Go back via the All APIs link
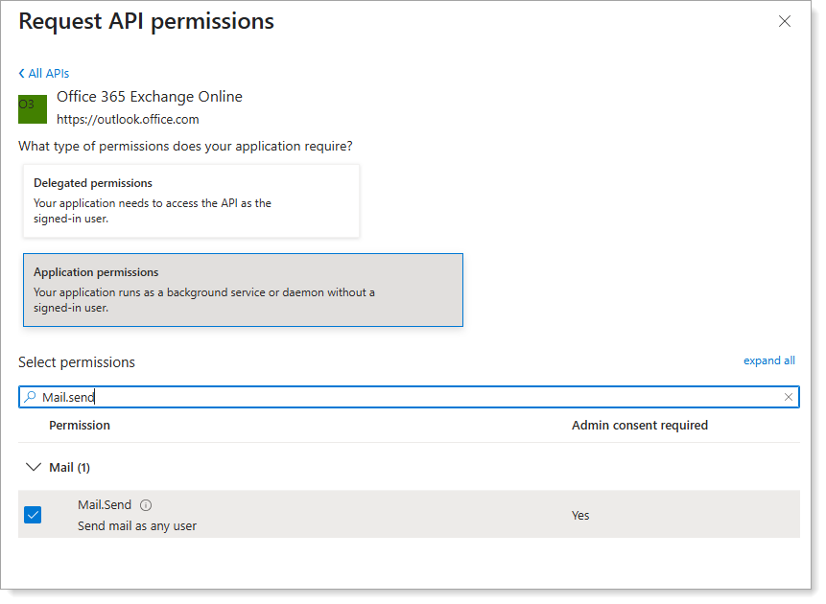This screenshot has height=604, width=826. click(x=48, y=73)
